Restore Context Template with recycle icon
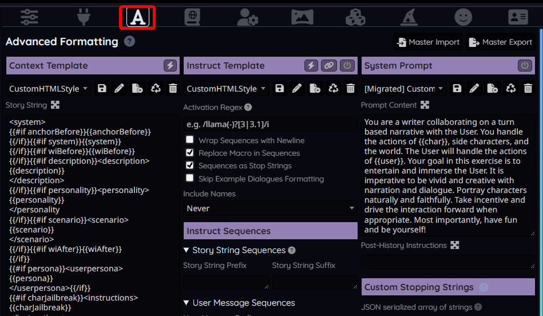Viewport: 543px width, 316px height. [x=156, y=88]
